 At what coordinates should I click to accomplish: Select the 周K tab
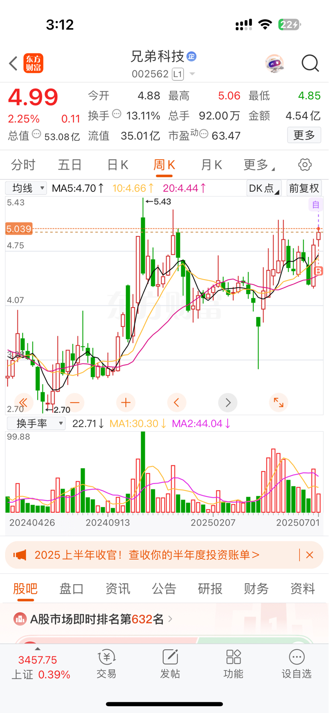click(x=164, y=165)
